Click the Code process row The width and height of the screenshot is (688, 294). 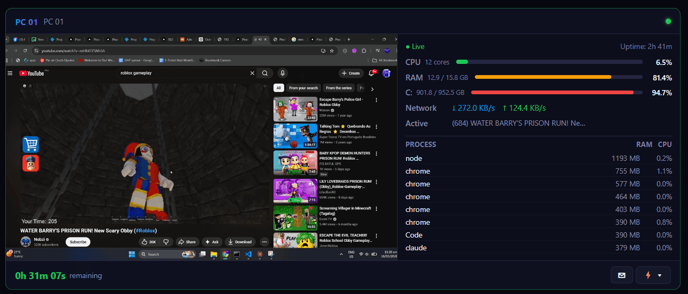coord(539,235)
